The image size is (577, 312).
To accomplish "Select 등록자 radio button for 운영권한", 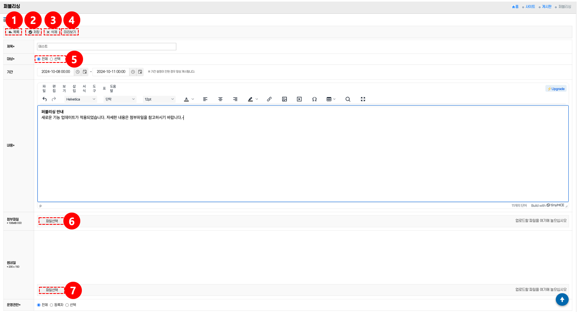I will pyautogui.click(x=52, y=305).
